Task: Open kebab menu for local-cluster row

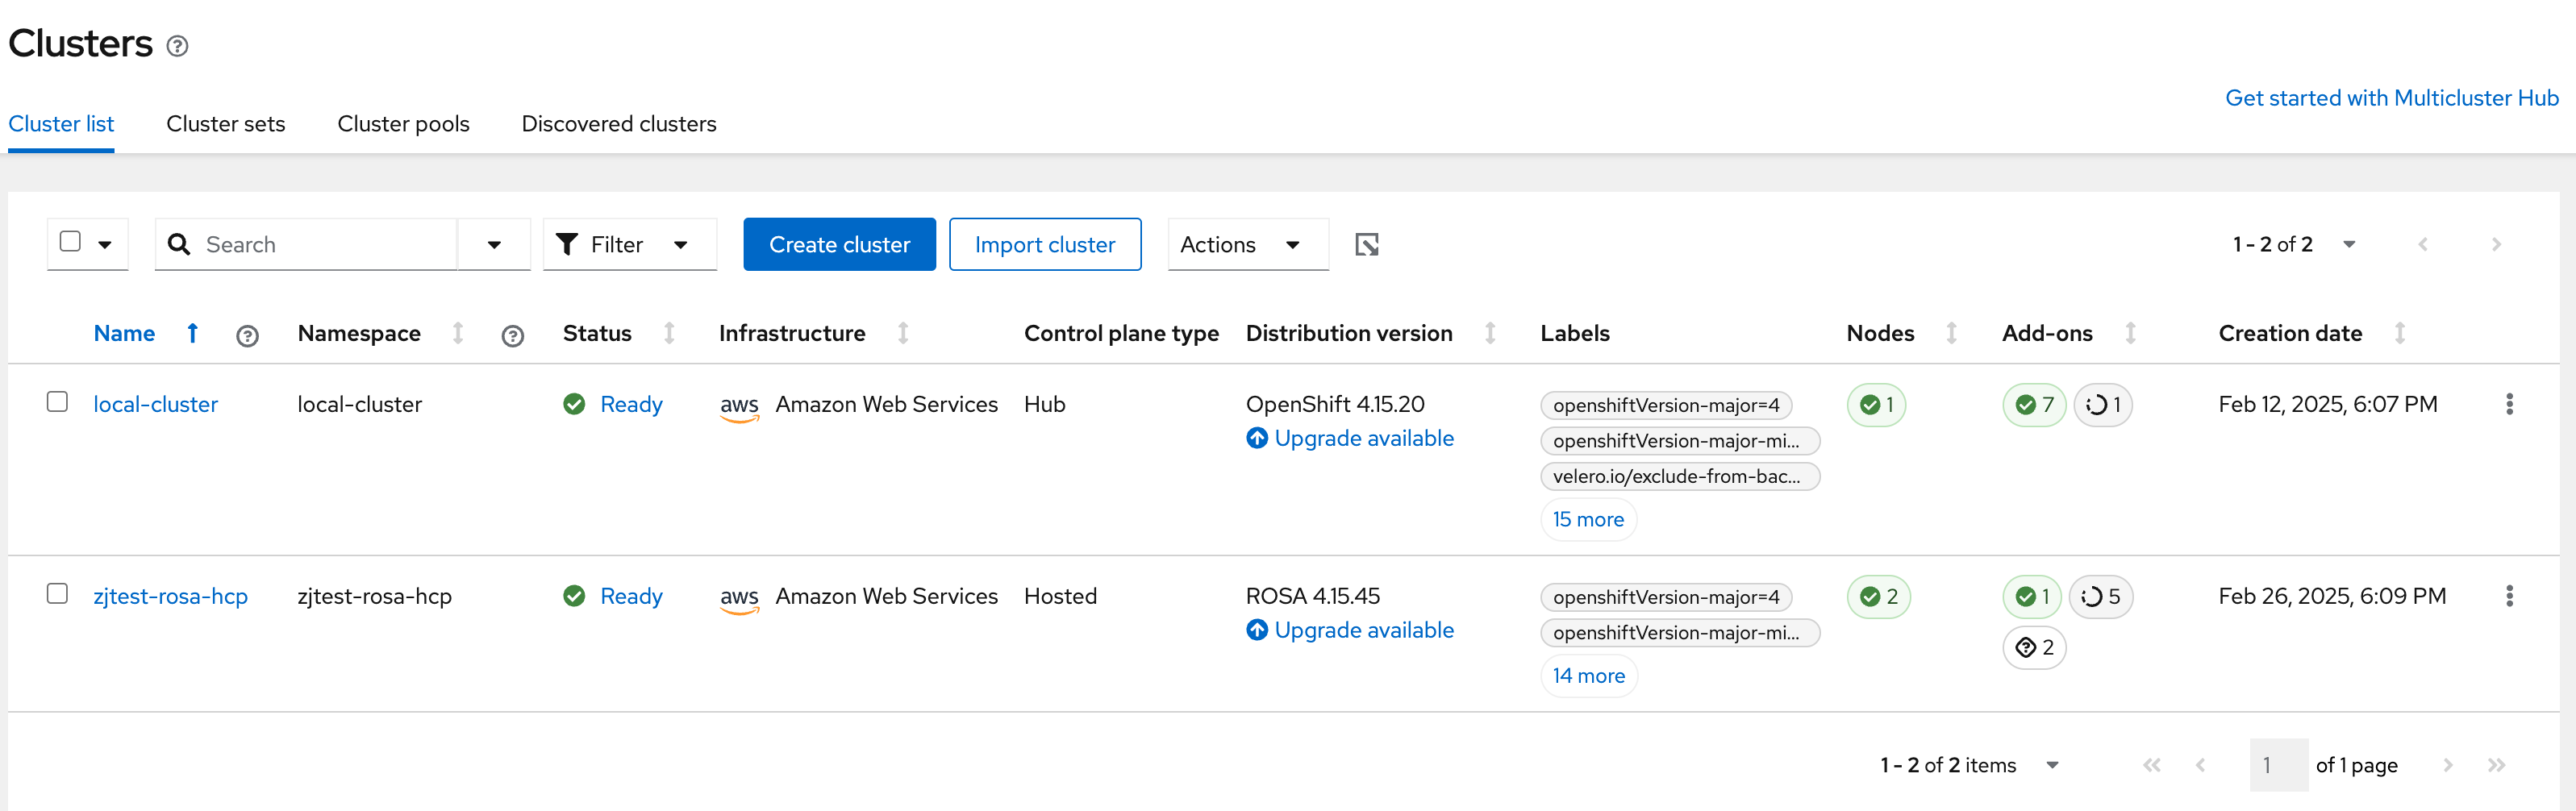Action: [x=2508, y=404]
